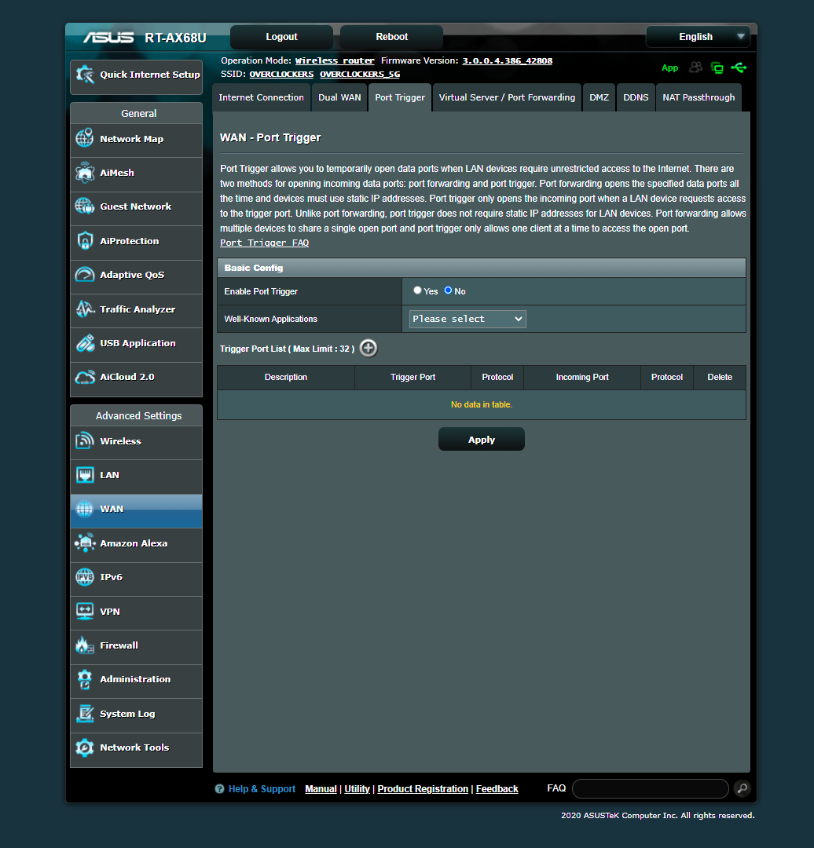This screenshot has width=814, height=848.
Task: Click the OVERCLOCKERS SSID link
Action: (281, 74)
